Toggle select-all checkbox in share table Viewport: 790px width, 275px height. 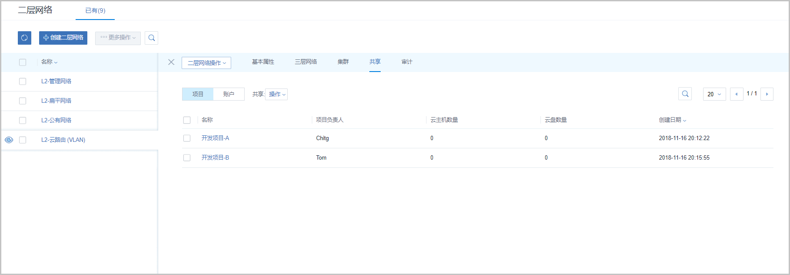187,120
